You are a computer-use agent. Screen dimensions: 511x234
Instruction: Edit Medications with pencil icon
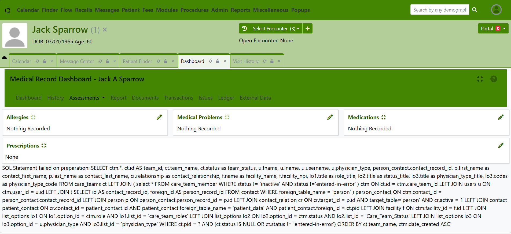click(501, 117)
